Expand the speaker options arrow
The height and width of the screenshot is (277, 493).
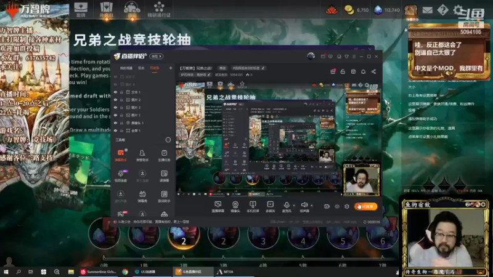pyautogui.click(x=312, y=206)
